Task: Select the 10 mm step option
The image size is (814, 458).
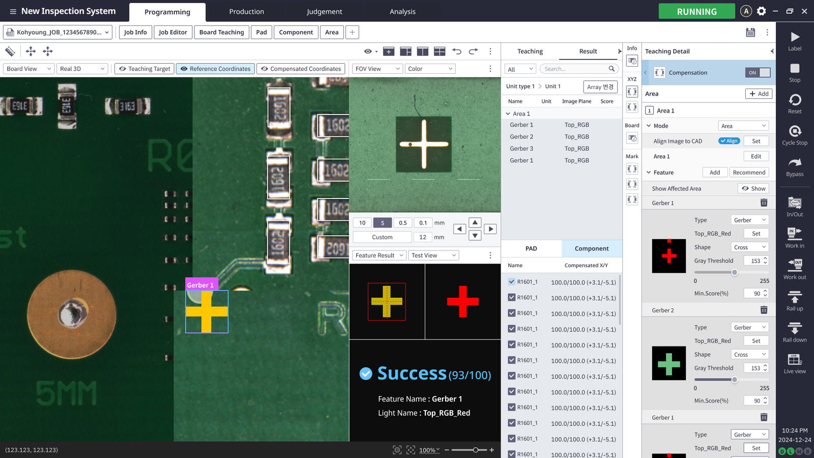Action: pyautogui.click(x=362, y=222)
